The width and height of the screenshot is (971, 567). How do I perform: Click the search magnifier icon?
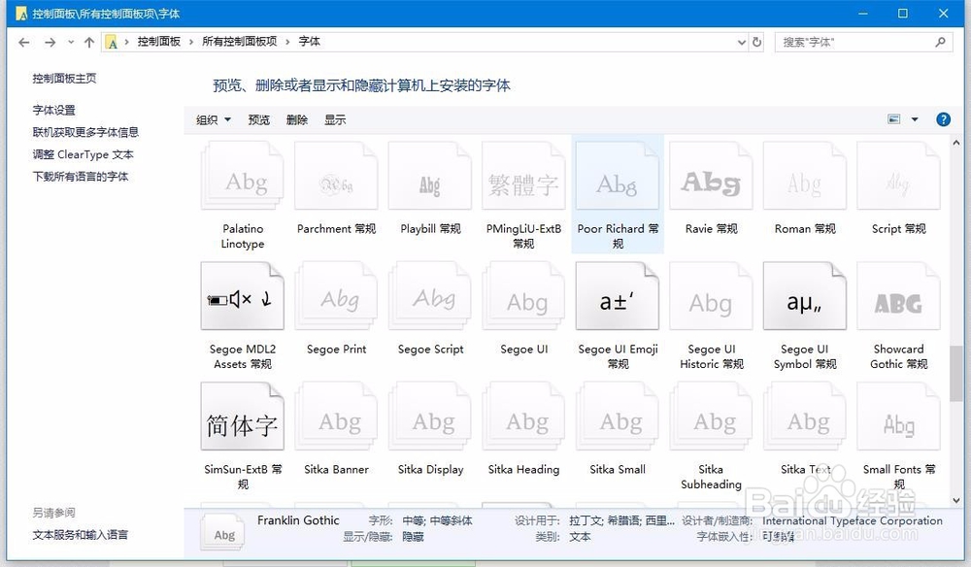tap(940, 42)
